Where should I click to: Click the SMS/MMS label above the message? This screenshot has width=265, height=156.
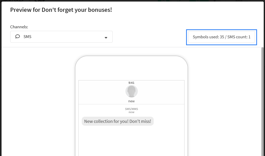tap(132, 109)
